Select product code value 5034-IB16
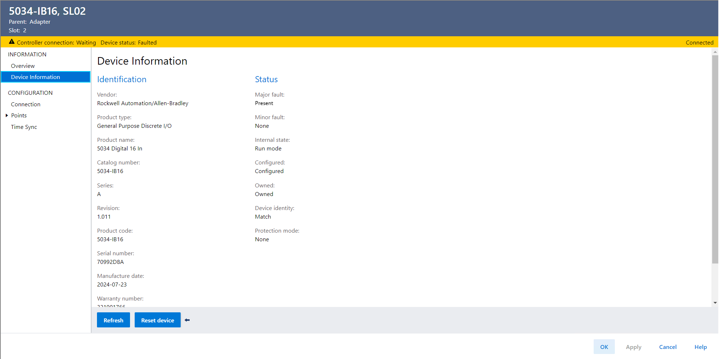The width and height of the screenshot is (719, 359). [x=110, y=239]
